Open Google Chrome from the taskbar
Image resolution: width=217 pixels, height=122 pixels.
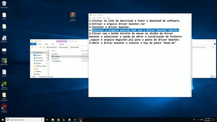[58, 120]
